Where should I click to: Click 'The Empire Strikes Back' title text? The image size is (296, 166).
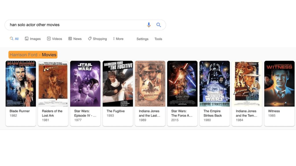tap(212, 113)
